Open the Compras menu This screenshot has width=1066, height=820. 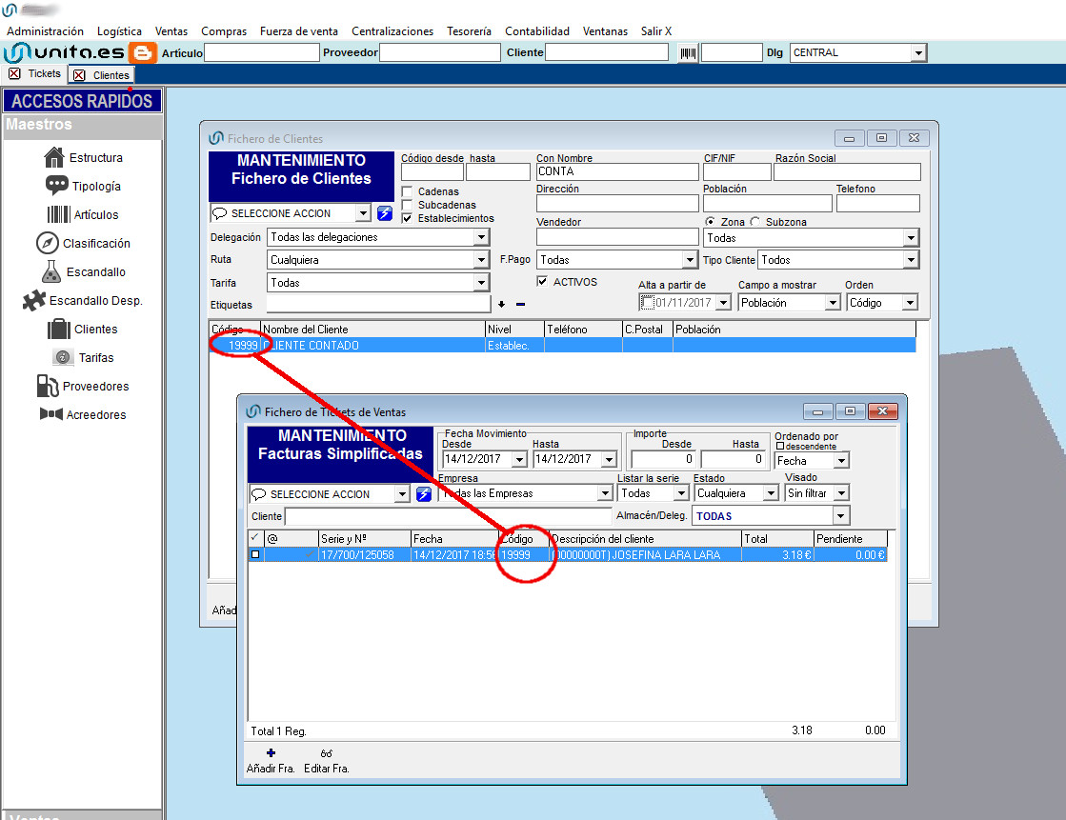(224, 31)
